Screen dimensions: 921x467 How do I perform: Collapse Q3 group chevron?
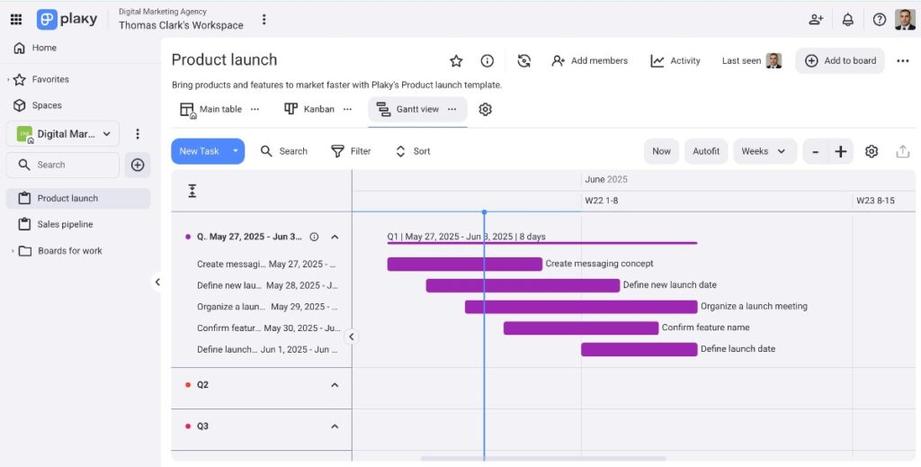(x=335, y=426)
